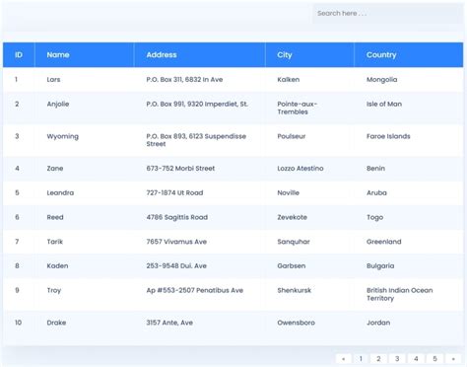Click the Name column header
The width and height of the screenshot is (467, 367).
point(85,55)
